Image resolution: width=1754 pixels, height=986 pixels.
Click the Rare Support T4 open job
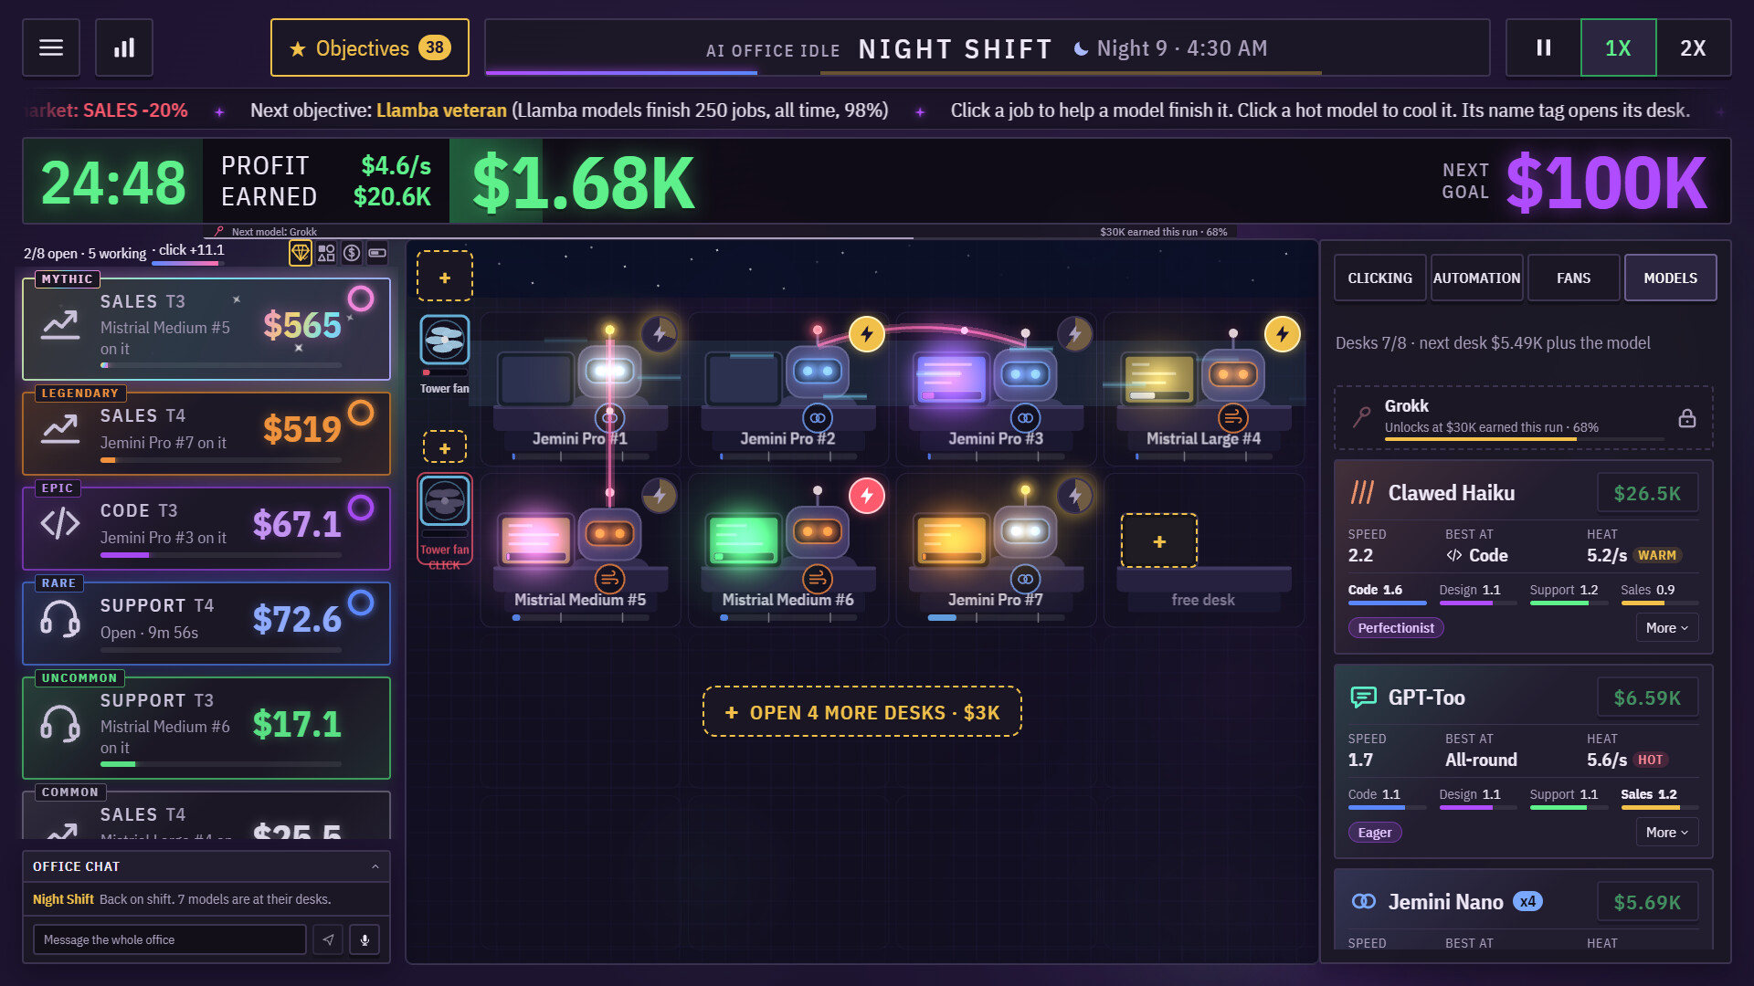(206, 624)
